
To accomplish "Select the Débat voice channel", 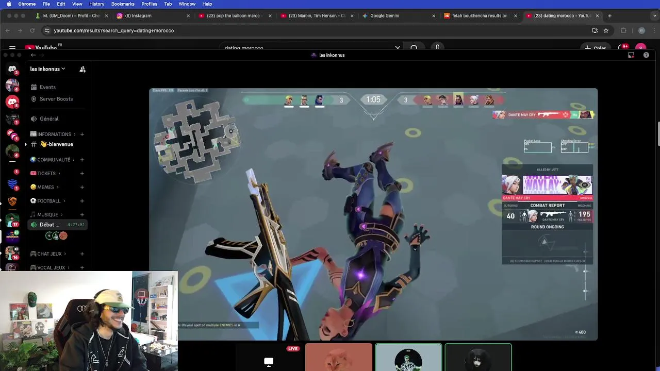I will tap(57, 225).
